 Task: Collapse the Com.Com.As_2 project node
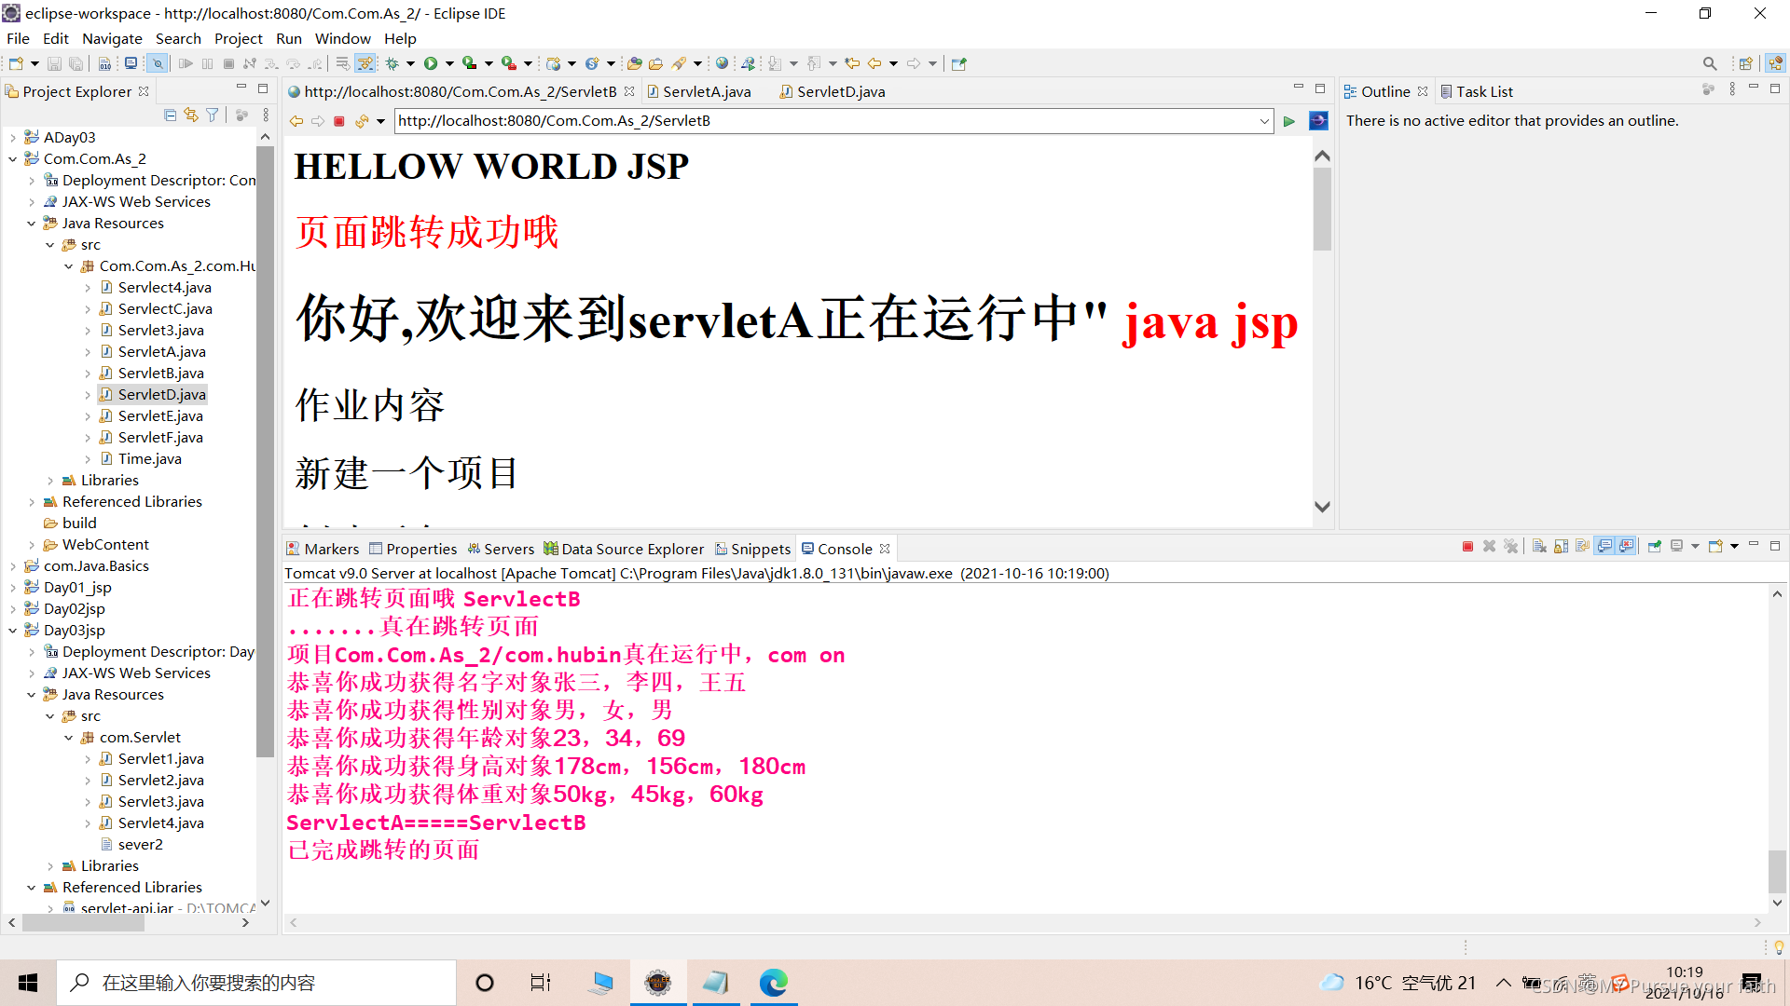pos(12,159)
